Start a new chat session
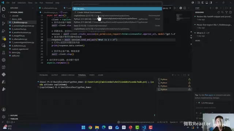The height and width of the screenshot is (131, 234). (x=211, y=8)
